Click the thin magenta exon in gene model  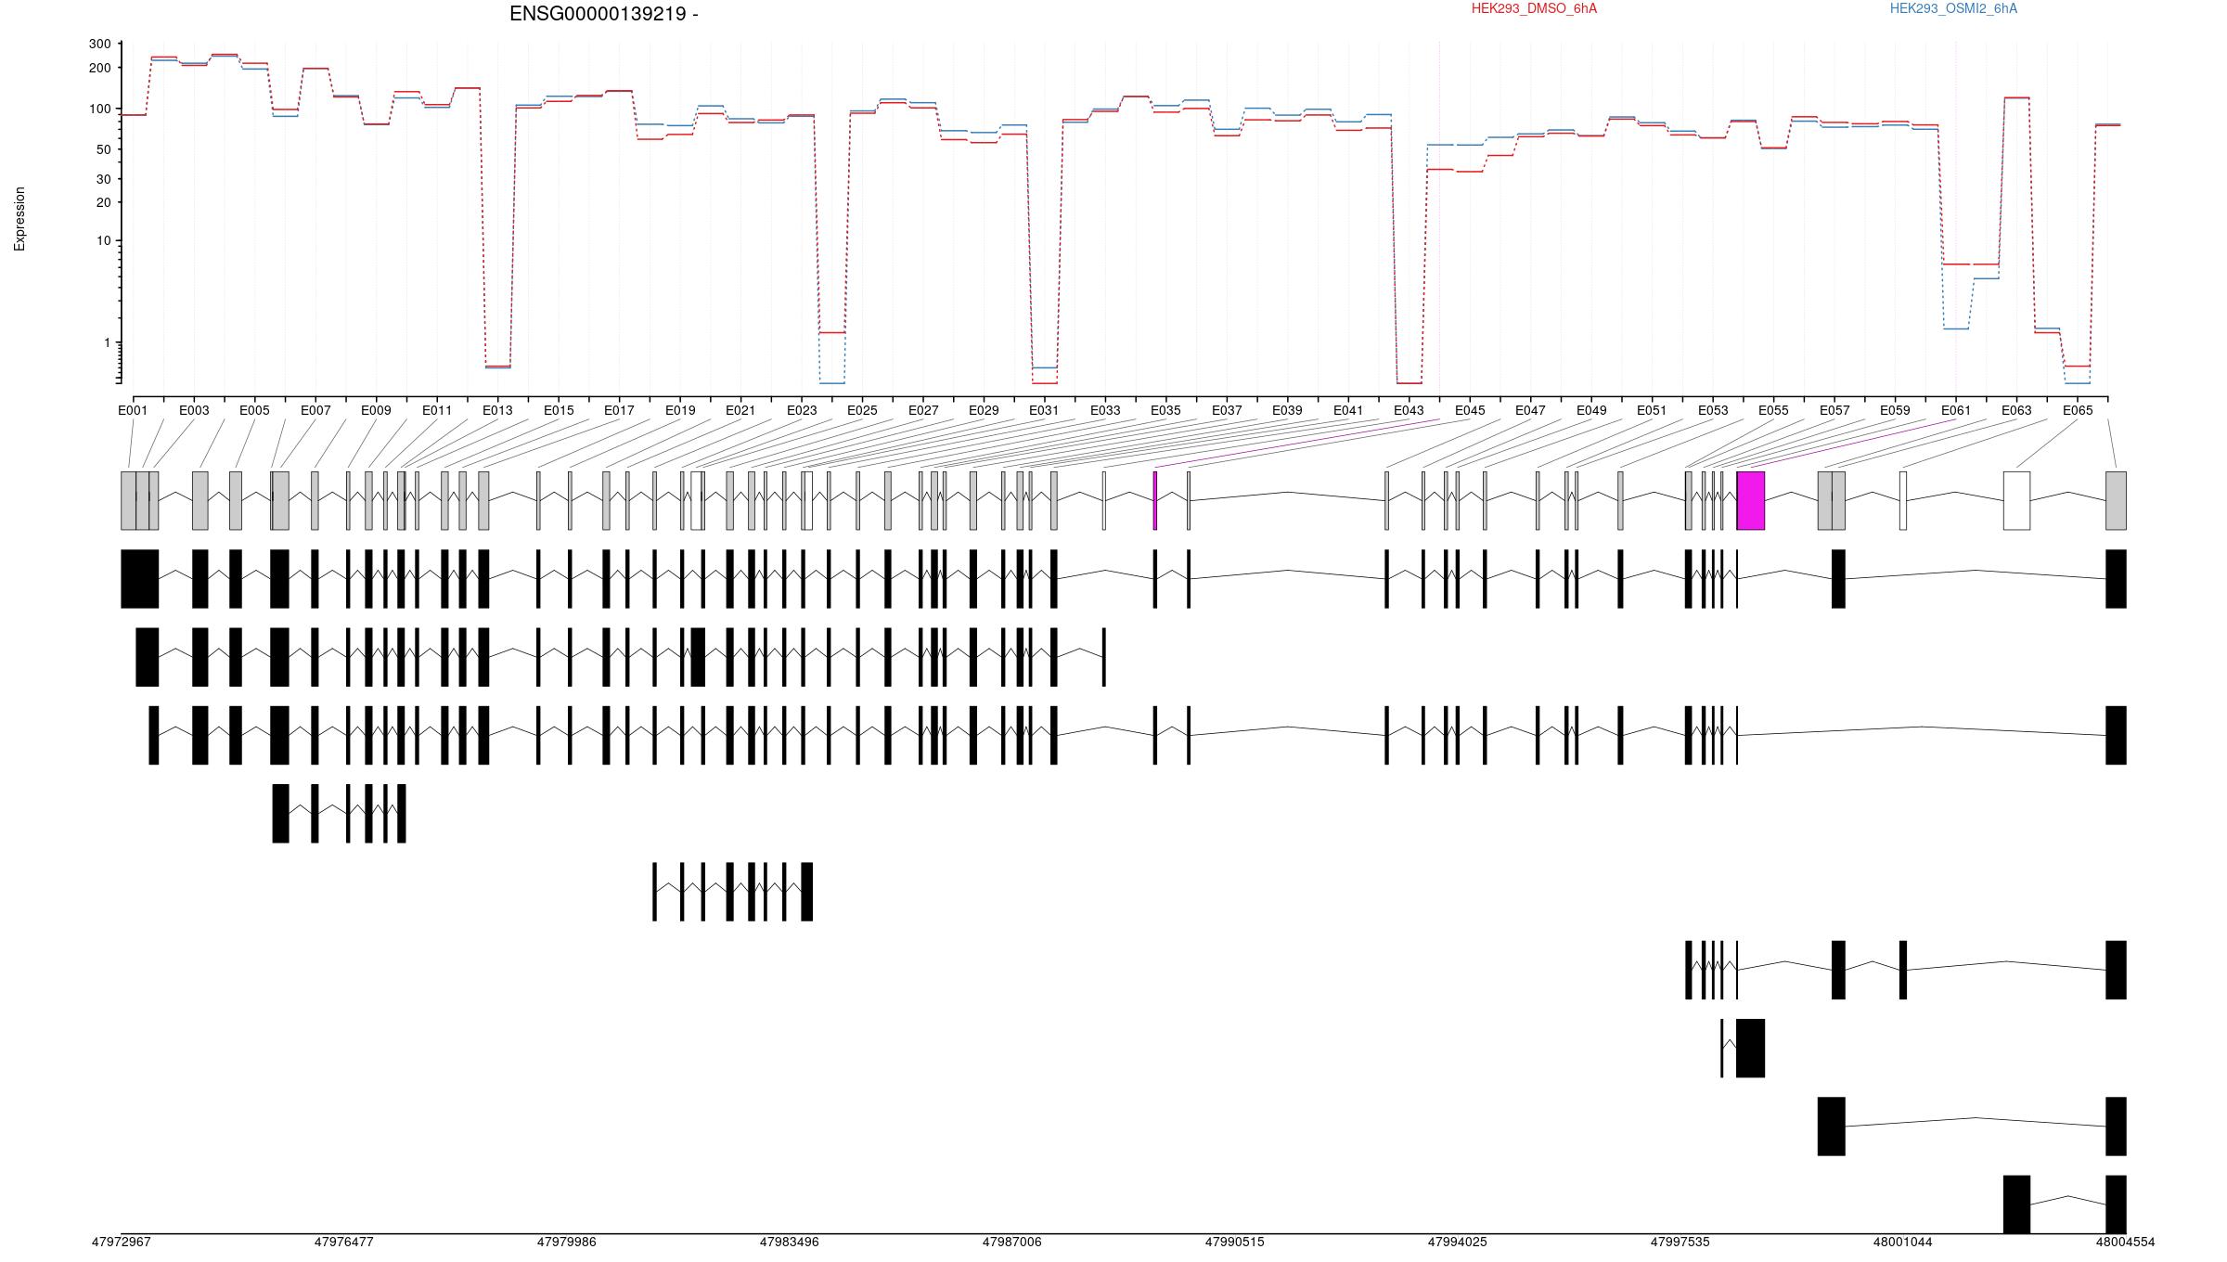click(1155, 501)
